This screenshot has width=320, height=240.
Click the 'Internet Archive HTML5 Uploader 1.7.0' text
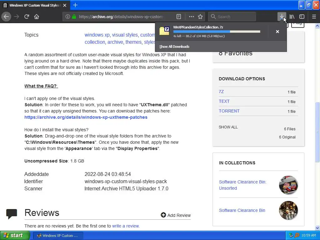tap(126, 188)
